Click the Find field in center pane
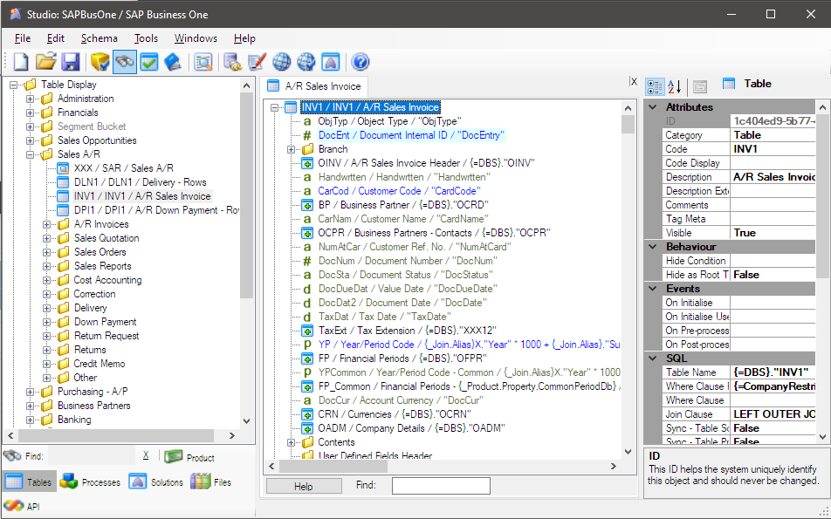 pos(441,486)
